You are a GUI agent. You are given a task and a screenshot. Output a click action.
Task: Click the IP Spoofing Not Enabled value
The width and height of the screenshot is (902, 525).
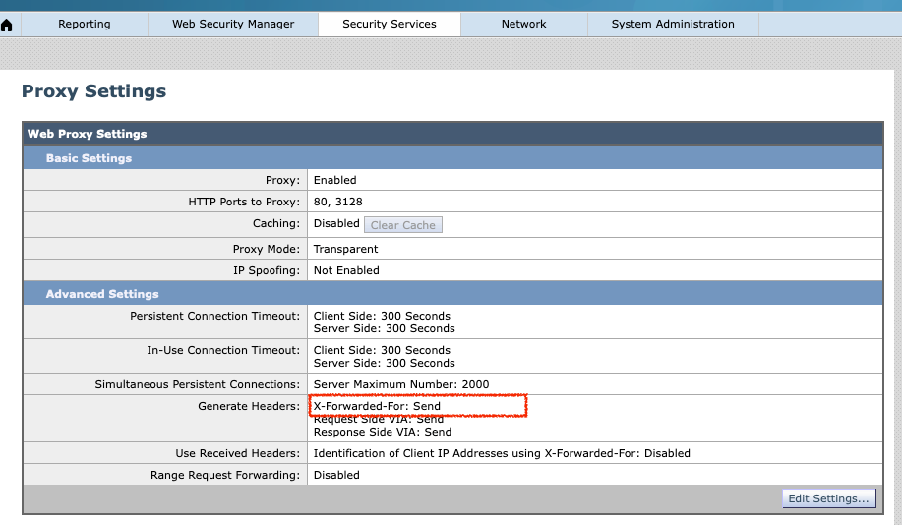point(346,270)
